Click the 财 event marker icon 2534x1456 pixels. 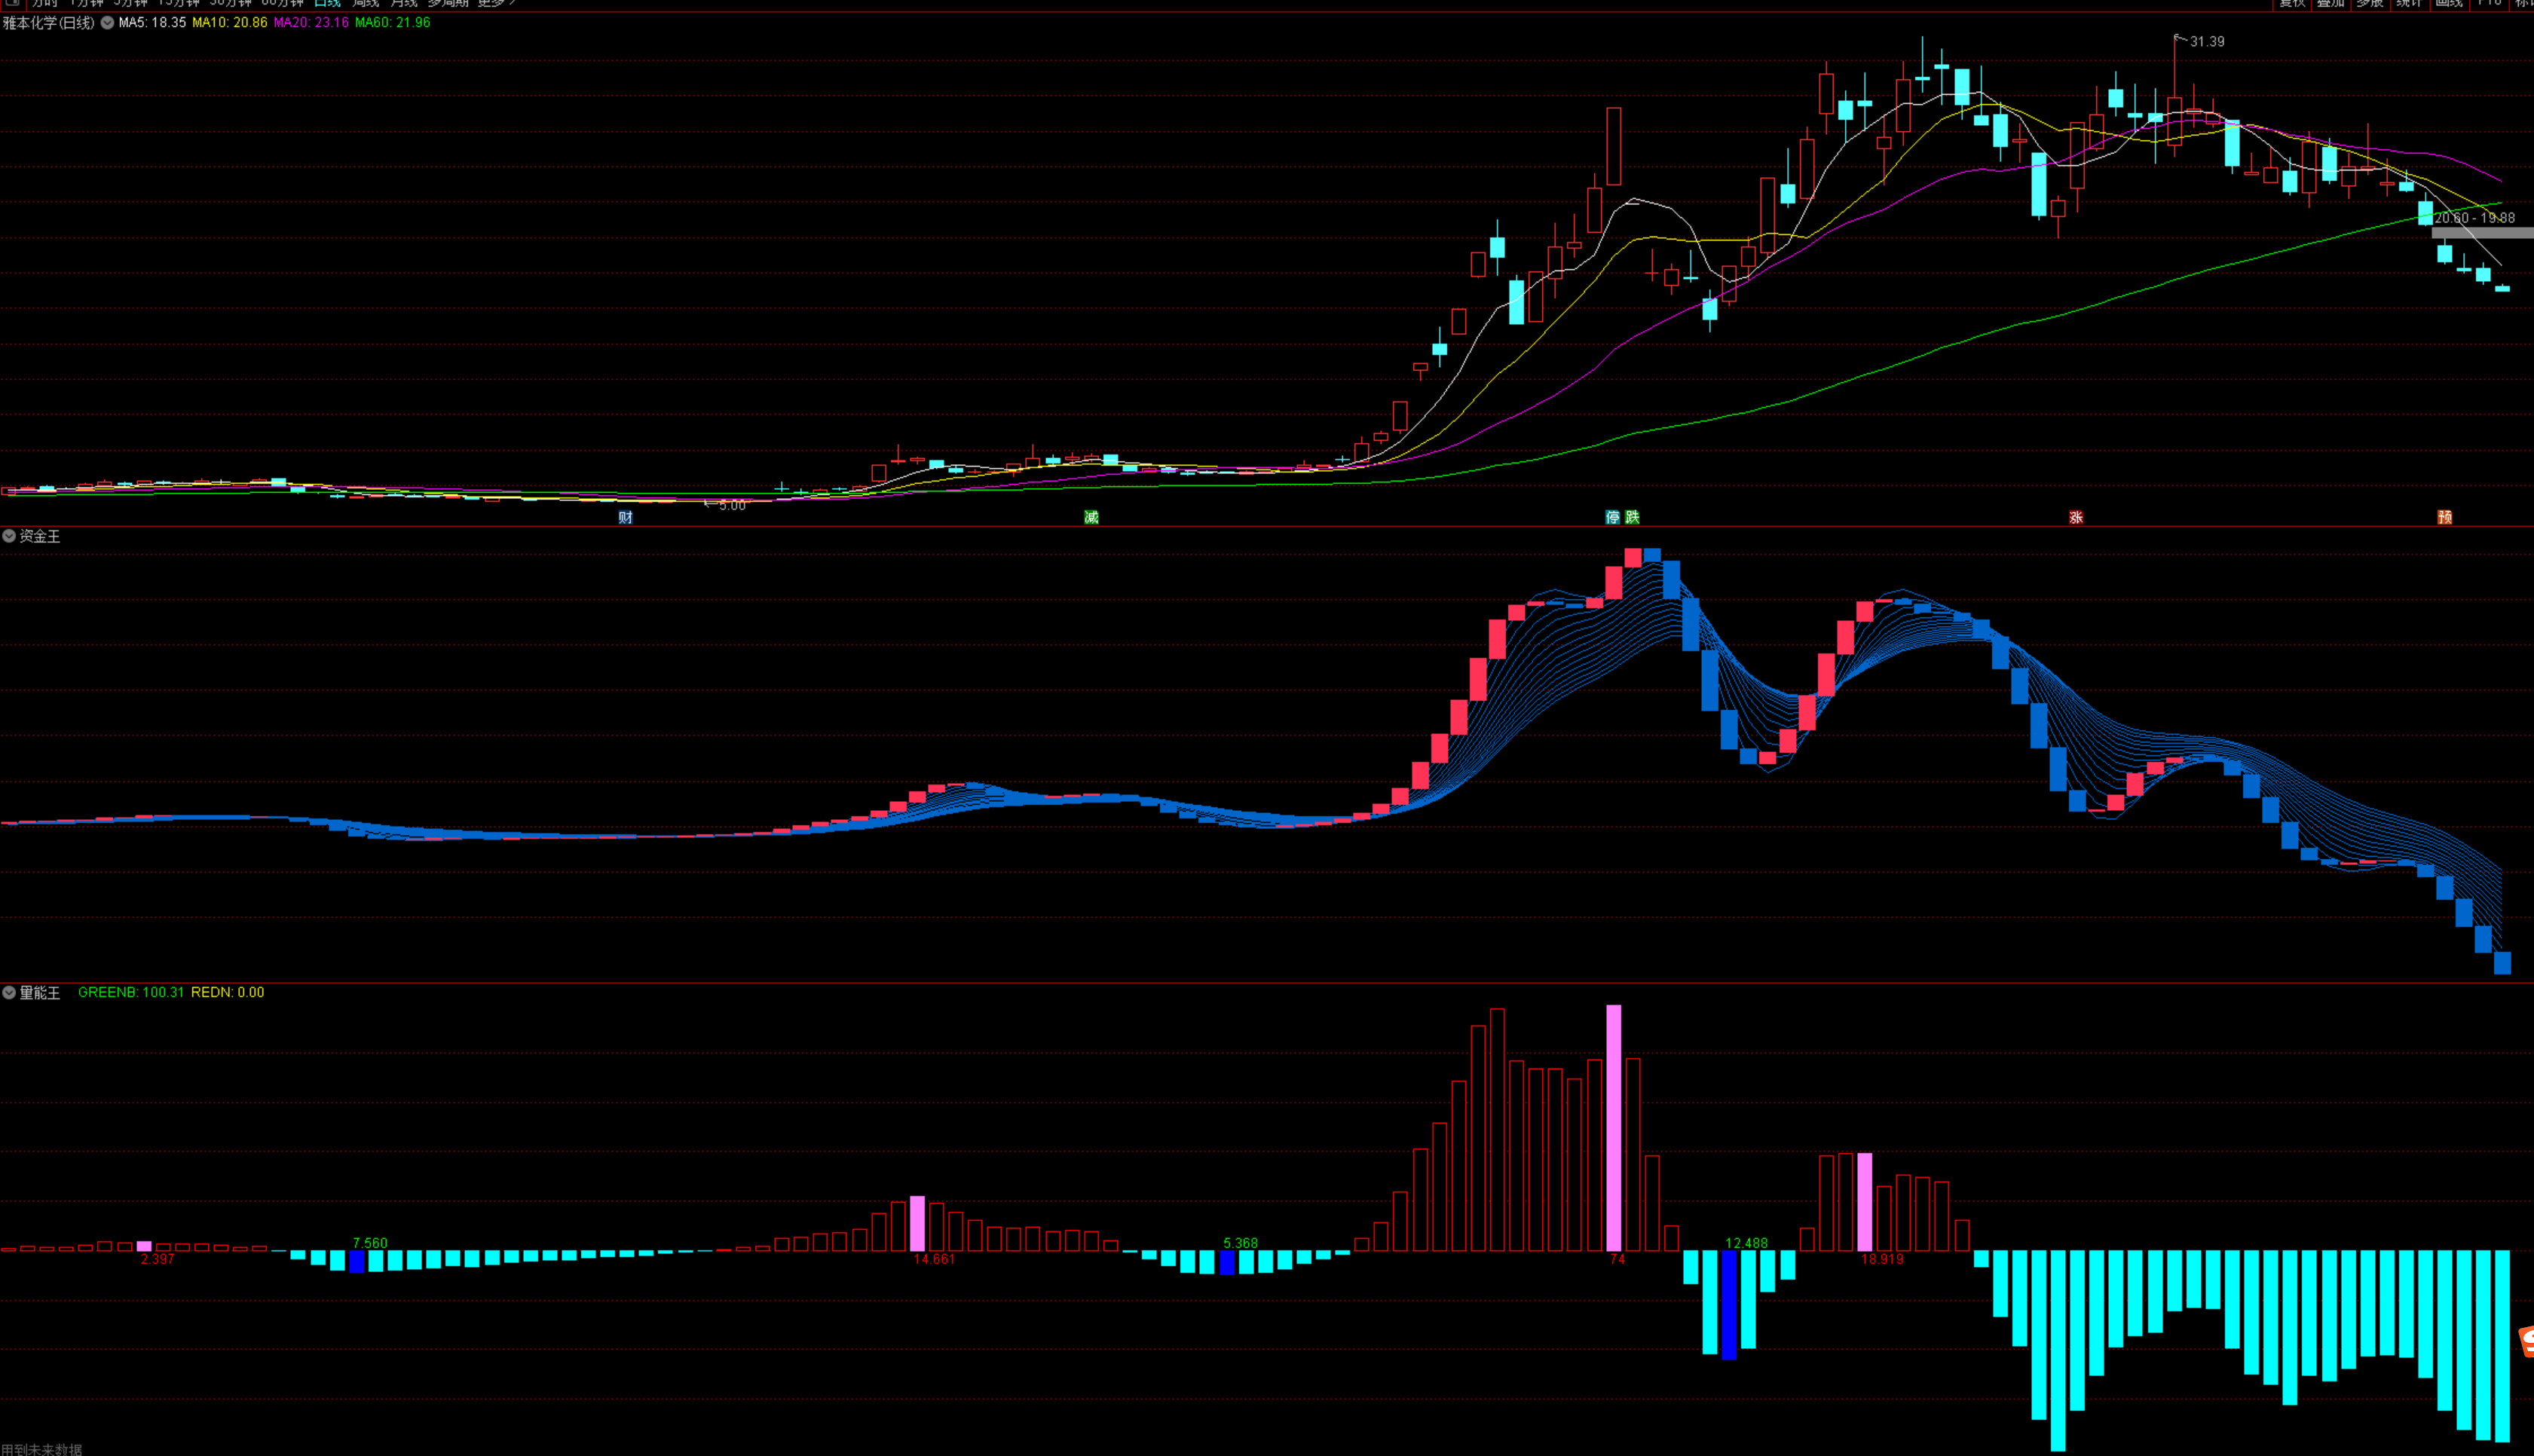[625, 517]
